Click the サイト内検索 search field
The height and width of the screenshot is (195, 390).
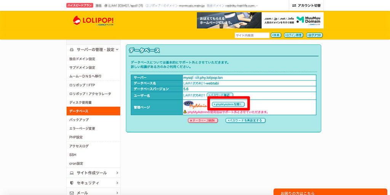(252, 35)
